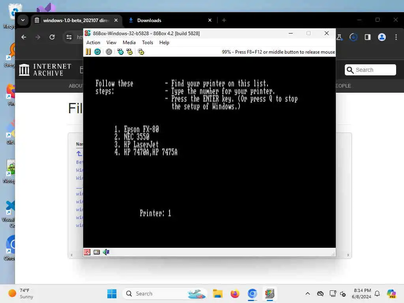Viewport: 404px width, 303px height.
Task: Close the 86Box window
Action: click(326, 33)
